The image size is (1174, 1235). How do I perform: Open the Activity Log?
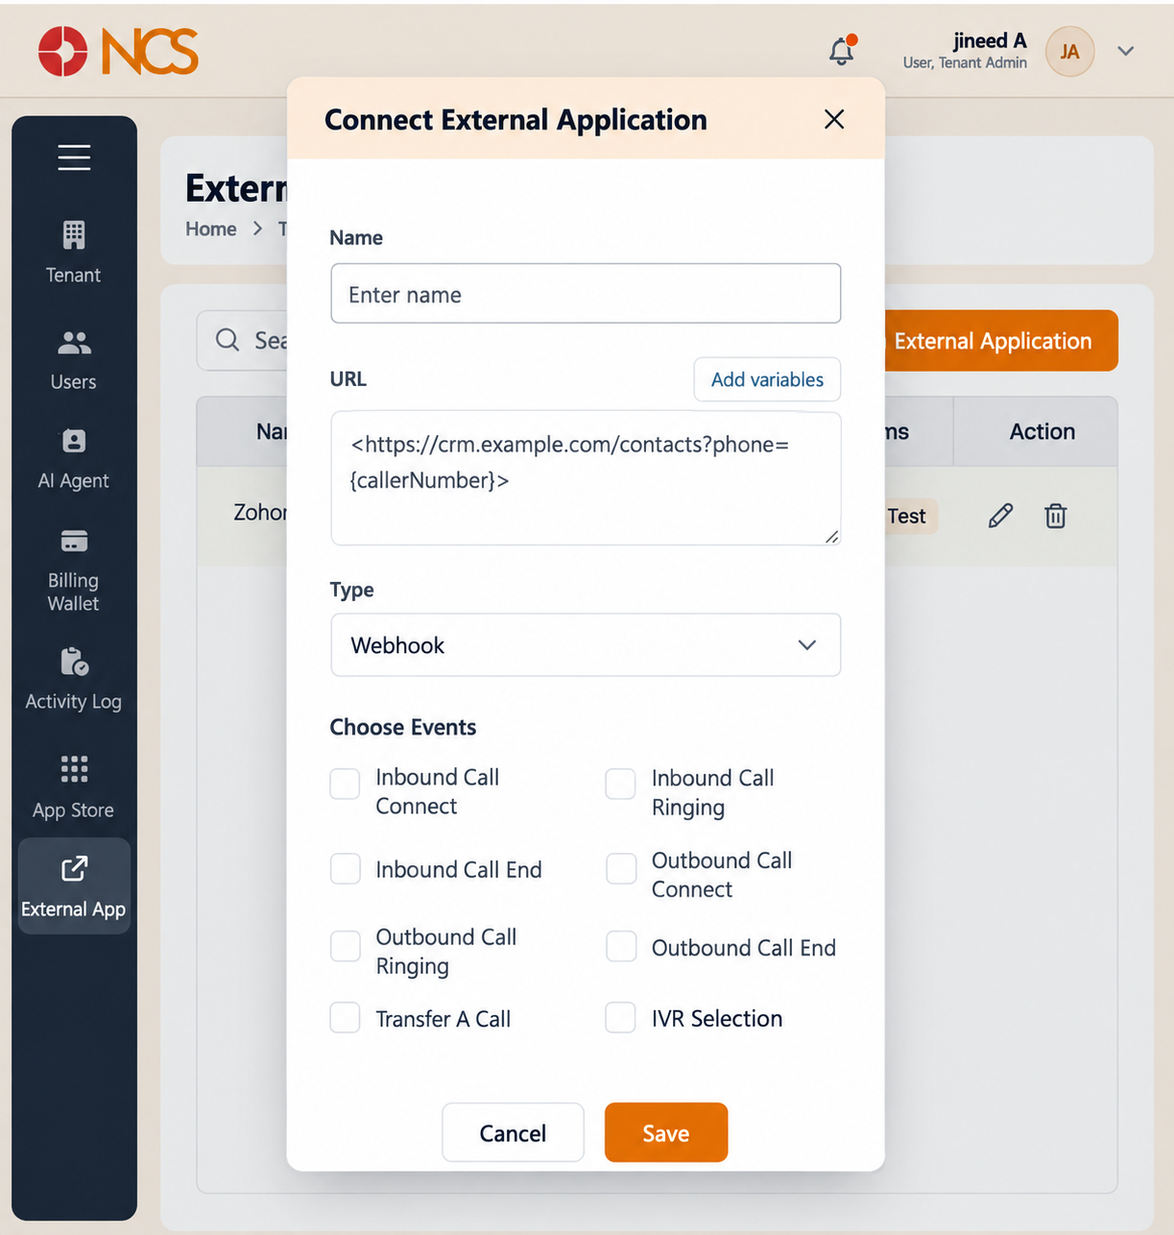coord(74,680)
